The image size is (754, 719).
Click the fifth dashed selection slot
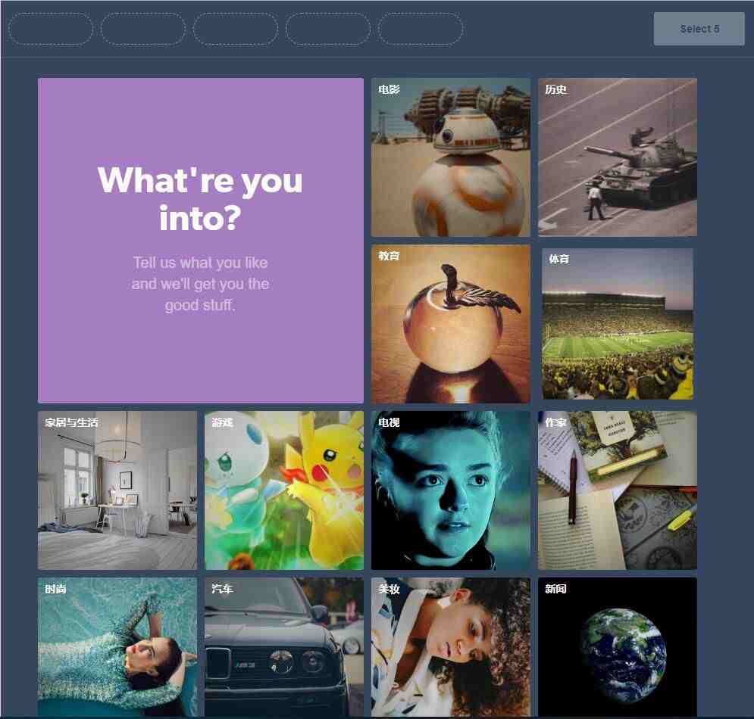421,29
